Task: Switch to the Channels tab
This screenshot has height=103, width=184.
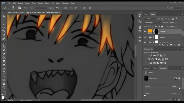Action: click(x=147, y=68)
